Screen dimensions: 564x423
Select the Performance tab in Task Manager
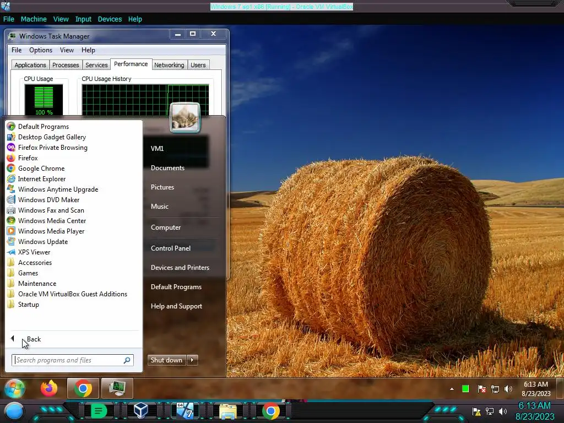click(x=131, y=64)
